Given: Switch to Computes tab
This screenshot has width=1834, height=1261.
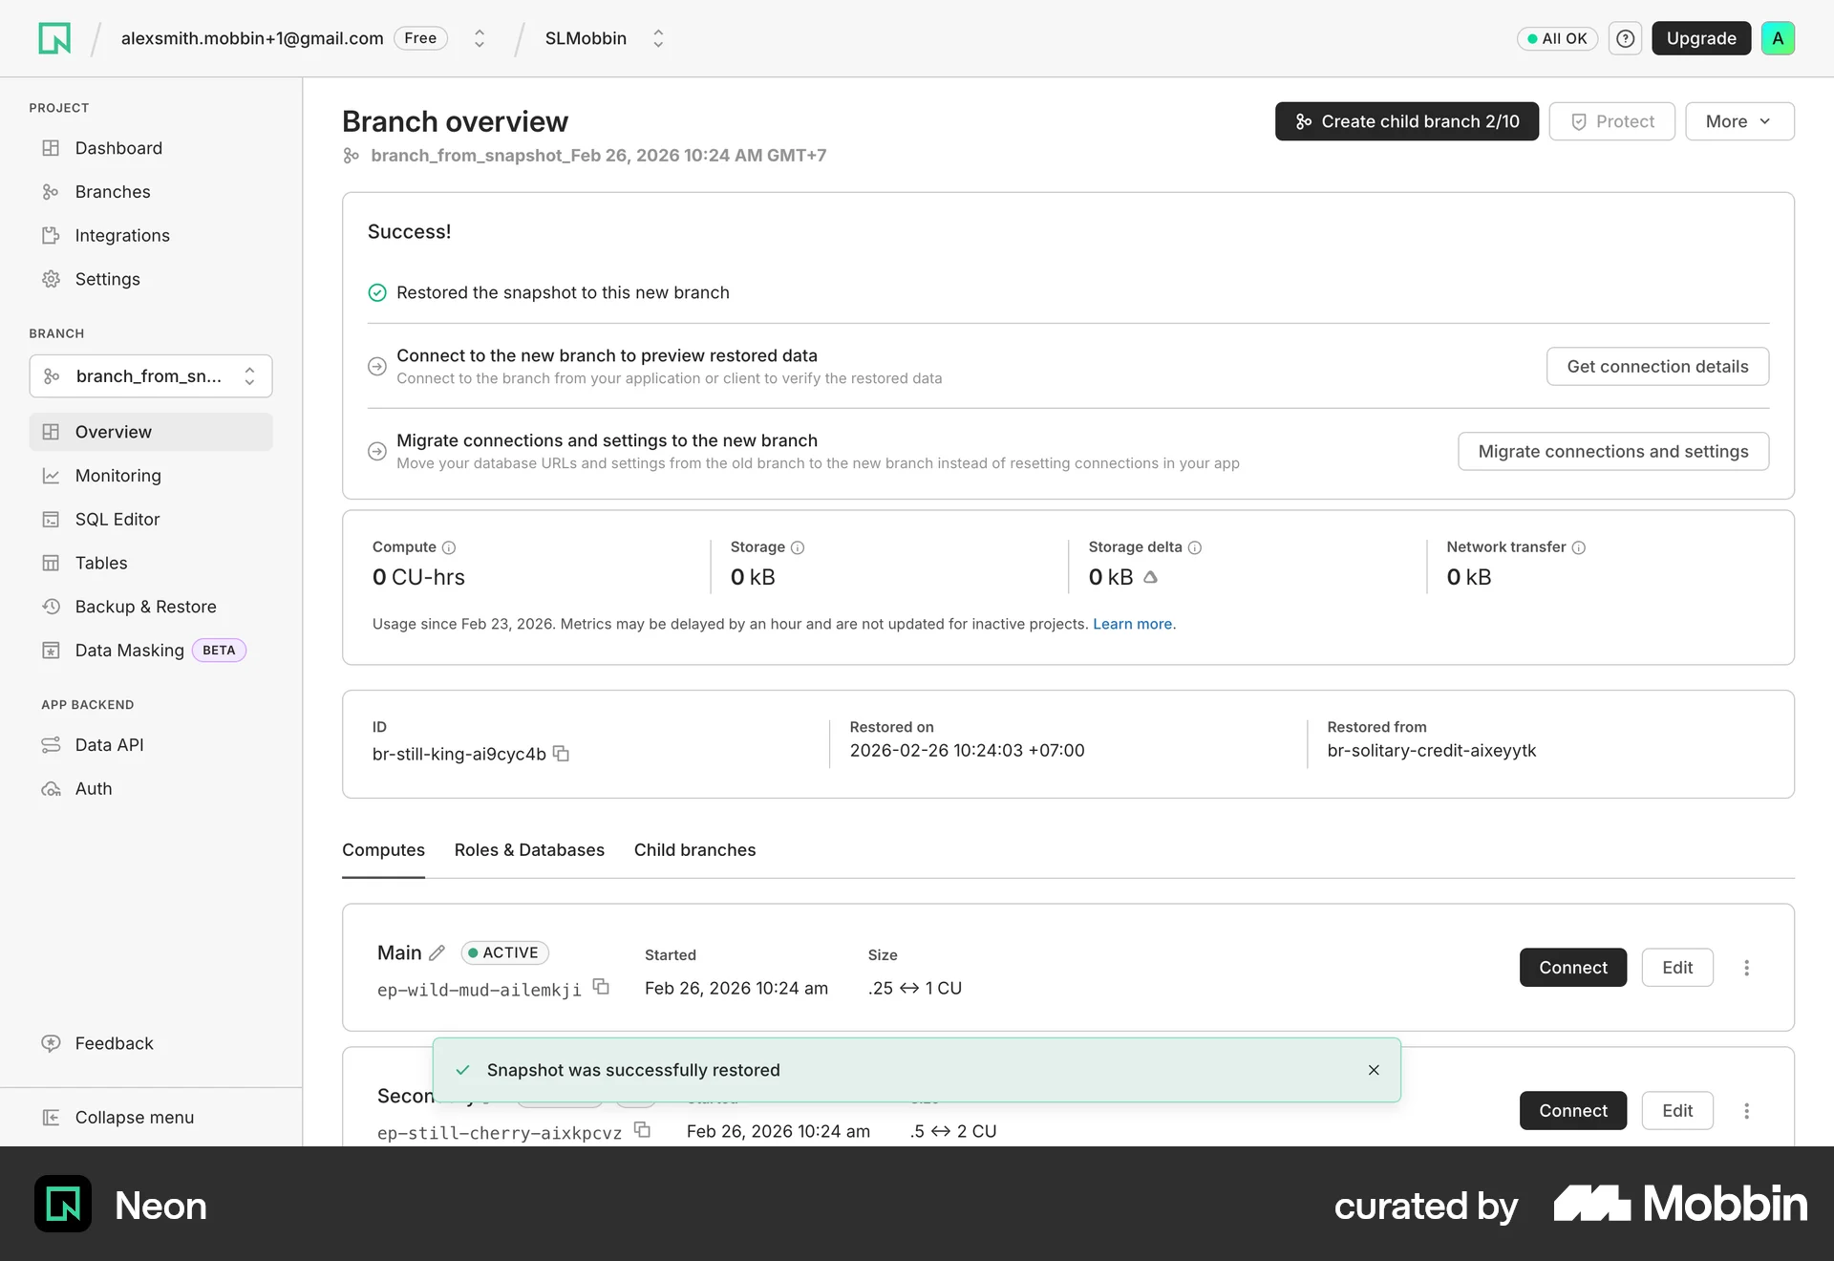Looking at the screenshot, I should (383, 850).
